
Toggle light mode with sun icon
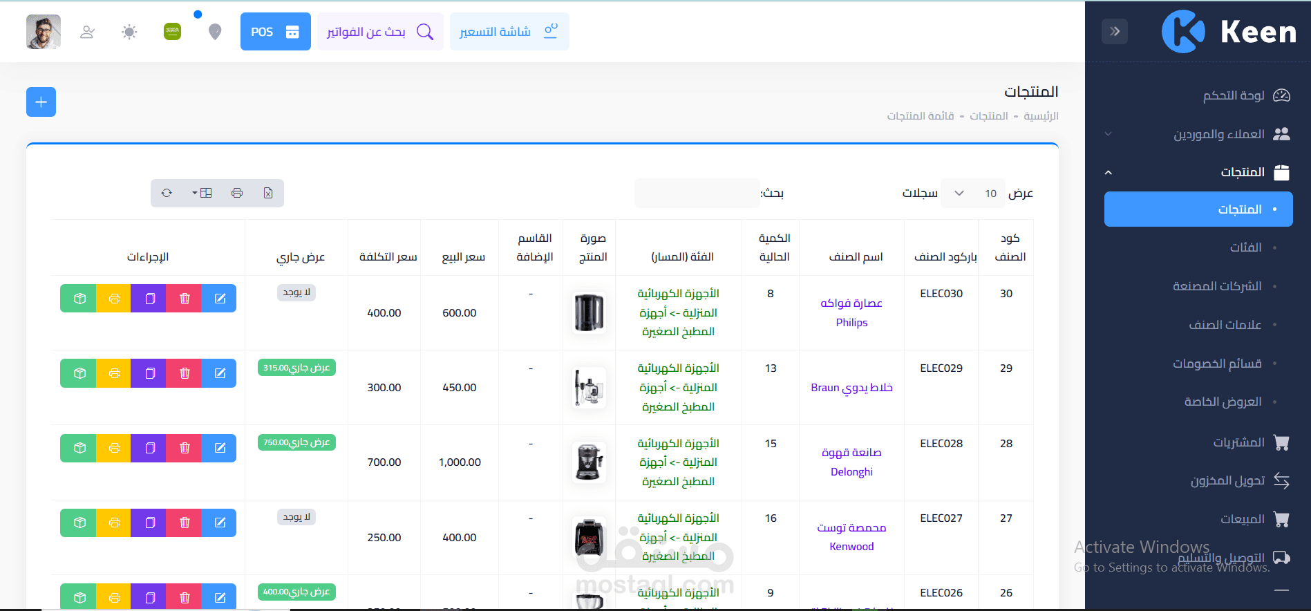pos(129,32)
